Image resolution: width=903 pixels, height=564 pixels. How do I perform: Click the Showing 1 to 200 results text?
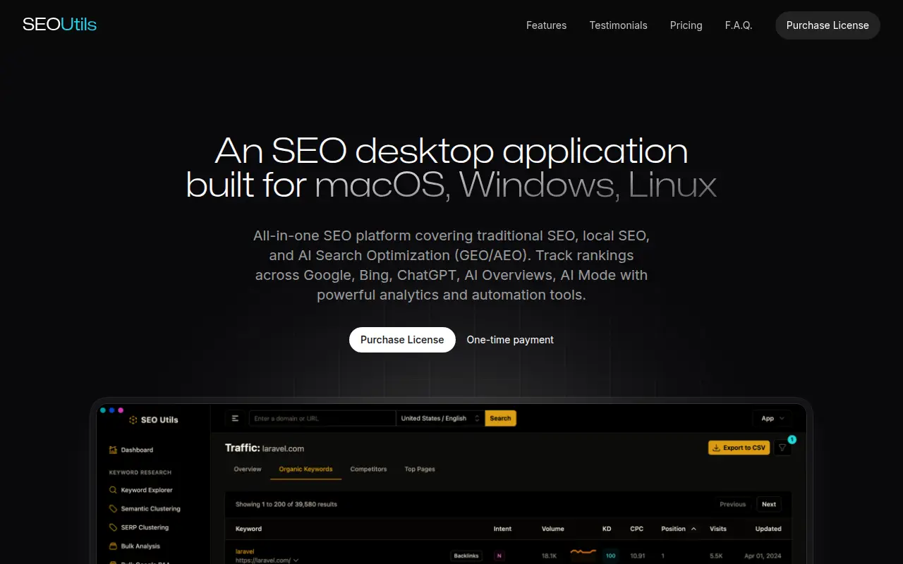pyautogui.click(x=286, y=504)
